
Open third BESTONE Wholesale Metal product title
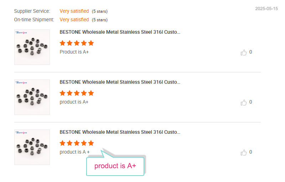(x=120, y=132)
